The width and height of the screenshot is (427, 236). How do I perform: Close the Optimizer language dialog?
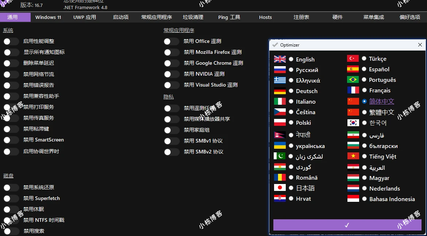point(420,45)
